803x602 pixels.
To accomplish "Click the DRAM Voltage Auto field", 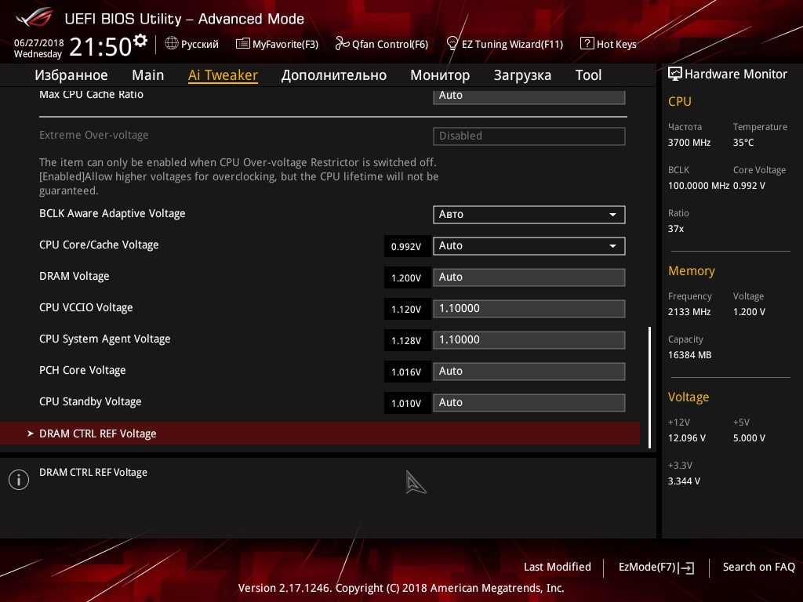I will click(x=529, y=277).
